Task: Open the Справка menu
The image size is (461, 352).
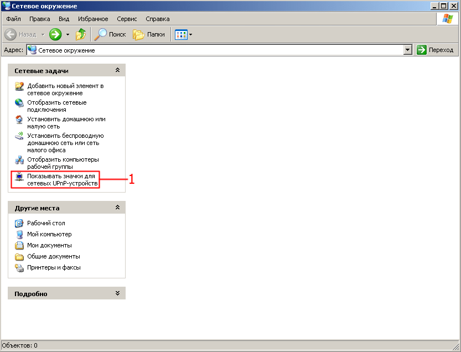Action: [x=158, y=19]
